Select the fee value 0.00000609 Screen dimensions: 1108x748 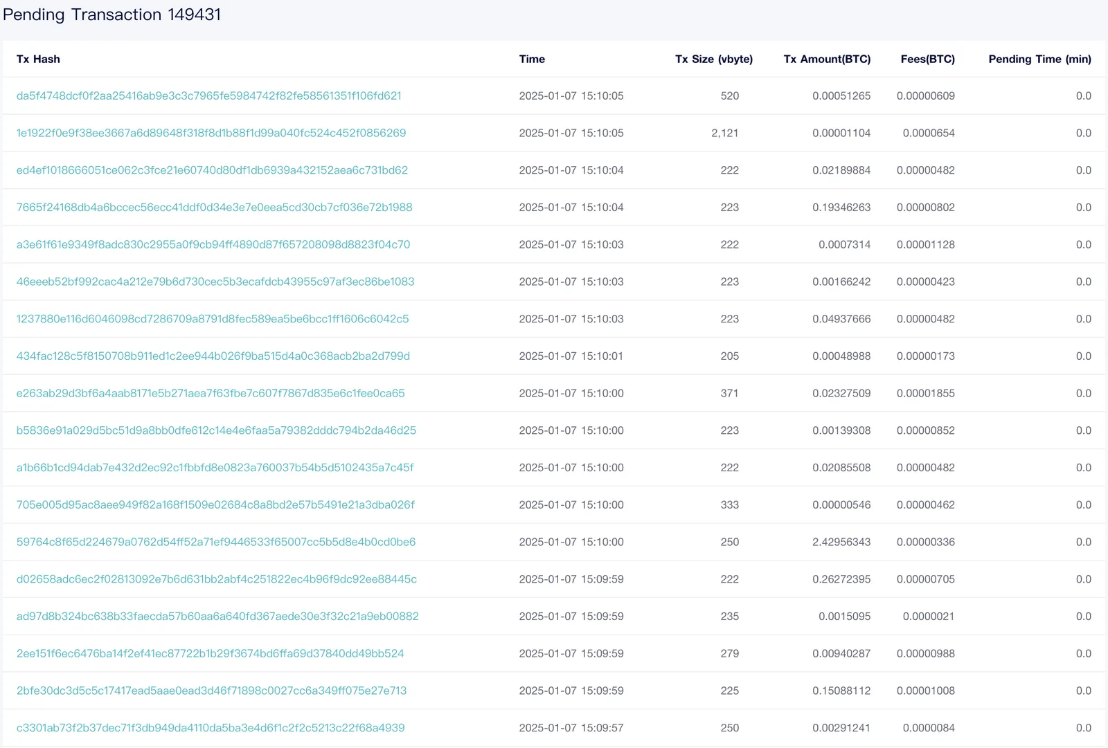pos(926,95)
